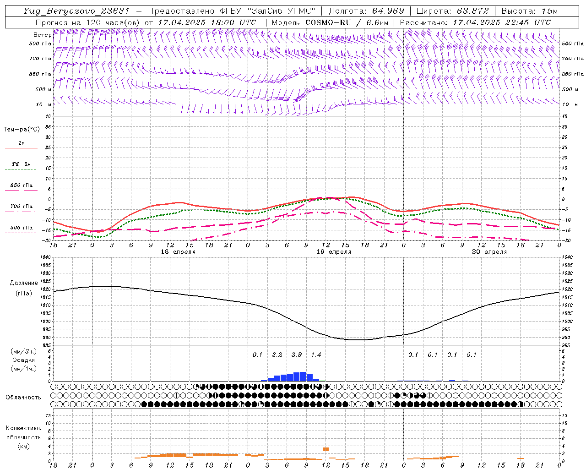Click the 10 м wind level label on right
Screen dimensions: 586x469
tap(570, 104)
